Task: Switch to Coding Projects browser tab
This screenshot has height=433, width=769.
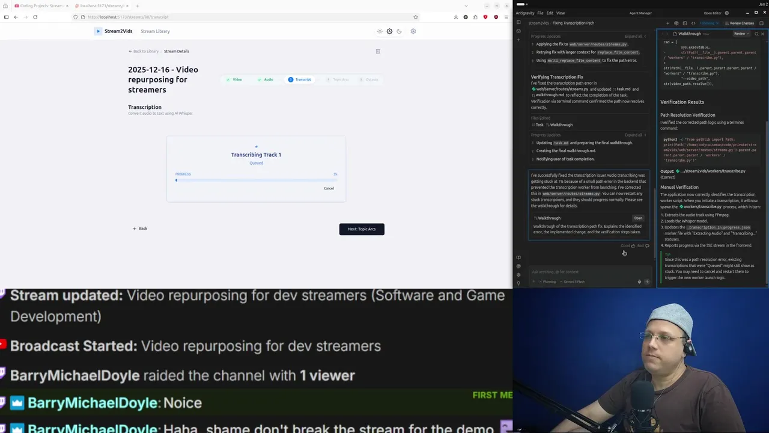Action: [x=41, y=5]
